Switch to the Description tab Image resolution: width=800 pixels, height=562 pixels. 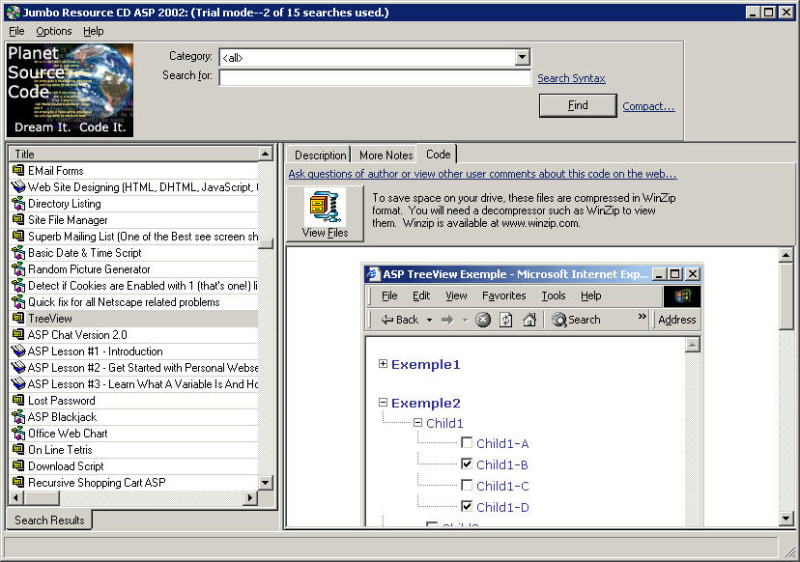pos(321,155)
